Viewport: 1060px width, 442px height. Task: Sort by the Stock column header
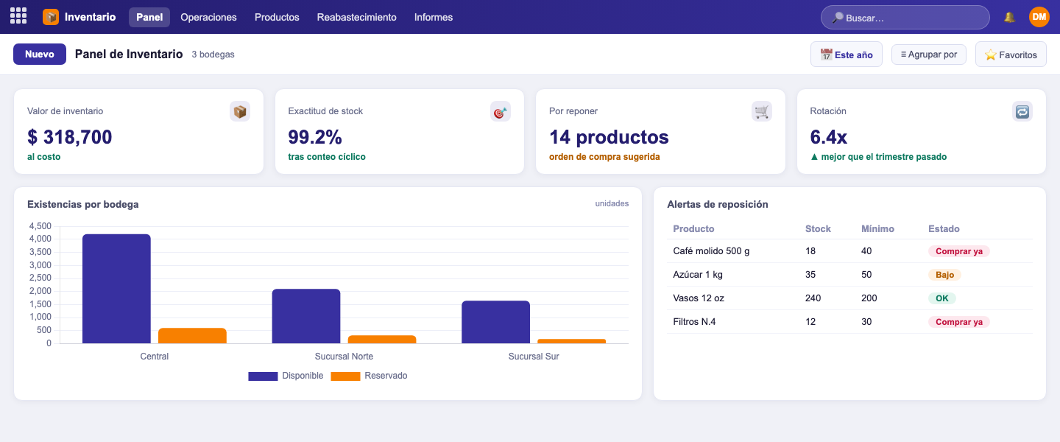pyautogui.click(x=818, y=229)
